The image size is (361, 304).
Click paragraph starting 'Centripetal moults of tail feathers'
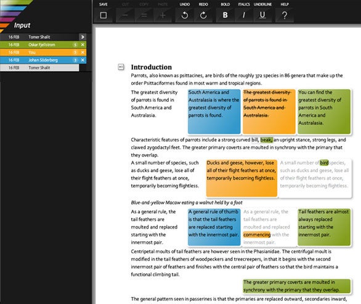click(x=234, y=263)
